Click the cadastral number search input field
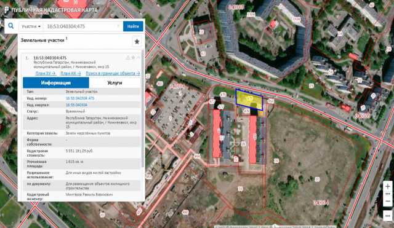Image resolution: width=394 pixels, height=228 pixels. pos(83,26)
